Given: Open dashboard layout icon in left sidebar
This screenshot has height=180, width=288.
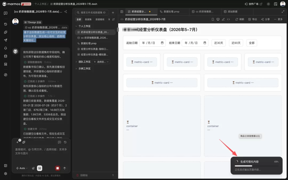Looking at the screenshot, I should click(6, 64).
